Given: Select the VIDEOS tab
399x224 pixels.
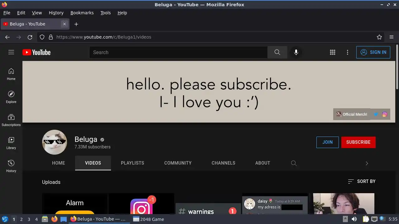Looking at the screenshot, I should point(93,163).
